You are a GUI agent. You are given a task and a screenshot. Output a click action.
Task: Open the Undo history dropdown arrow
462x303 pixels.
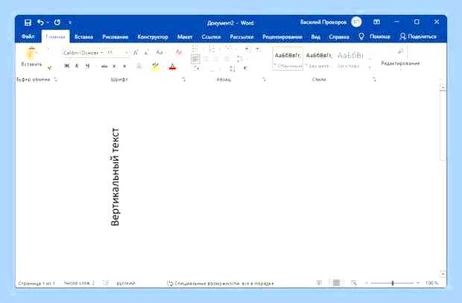pyautogui.click(x=48, y=22)
